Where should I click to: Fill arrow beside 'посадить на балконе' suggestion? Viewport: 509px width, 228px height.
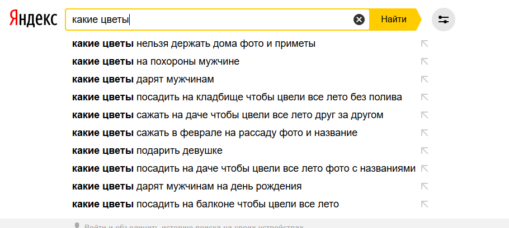coord(425,204)
